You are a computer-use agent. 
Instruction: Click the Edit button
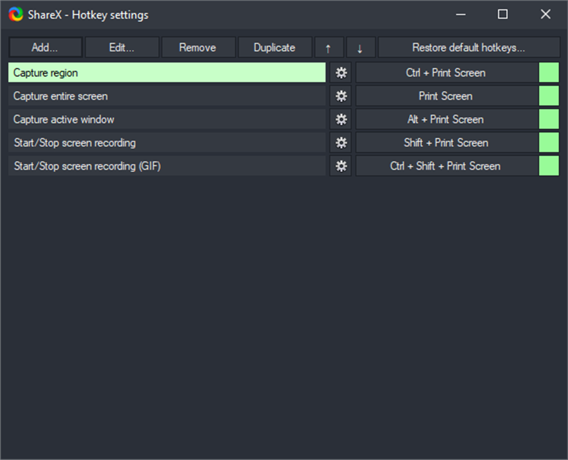click(x=122, y=47)
